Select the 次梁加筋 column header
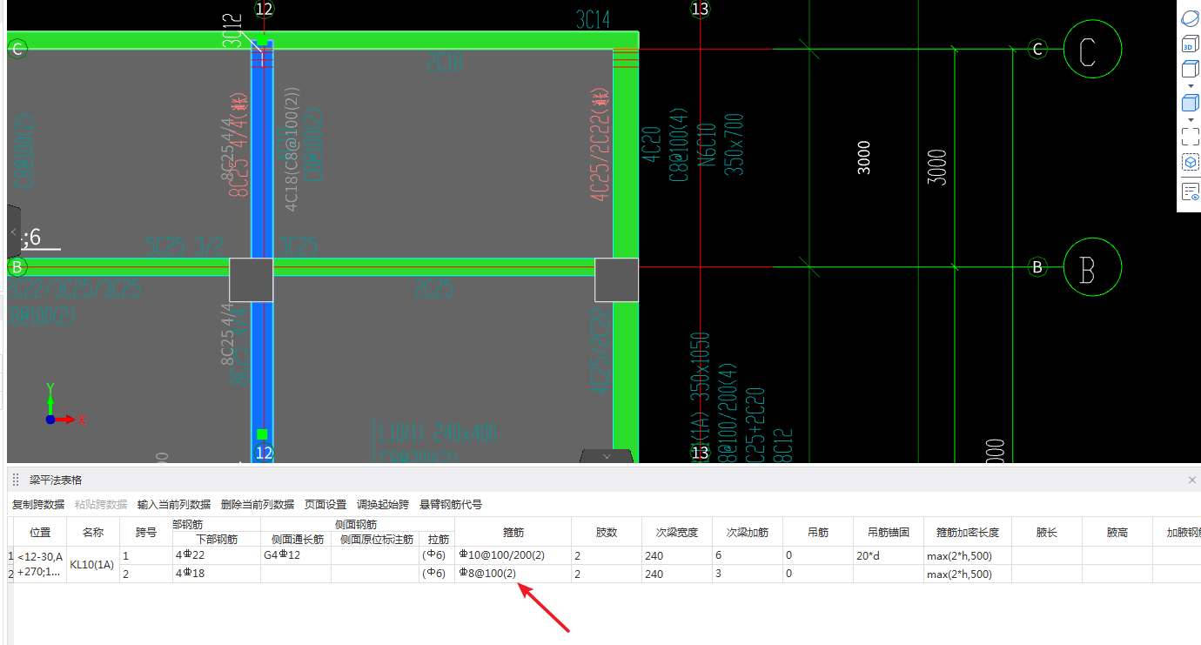 748,532
